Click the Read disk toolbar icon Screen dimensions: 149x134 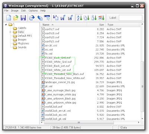point(32,18)
